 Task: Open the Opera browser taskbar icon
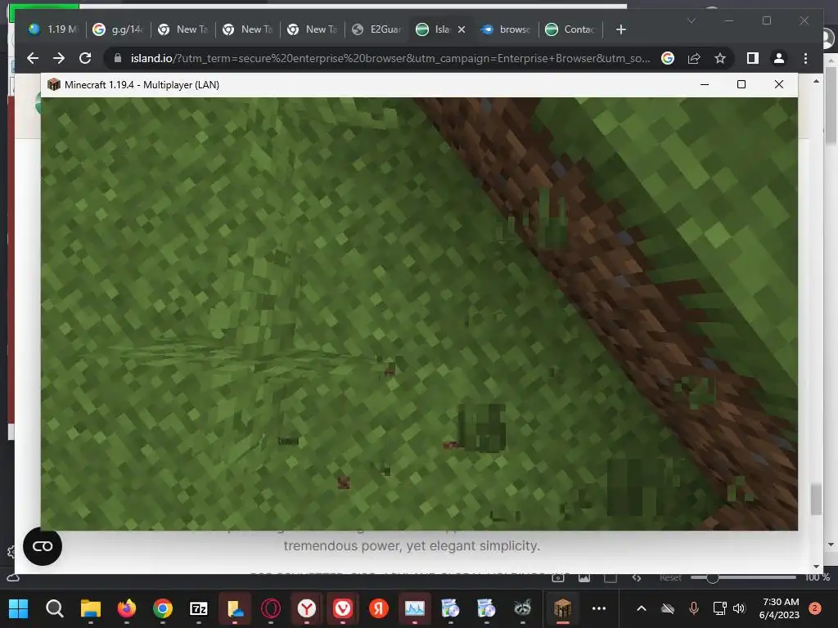pyautogui.click(x=271, y=608)
